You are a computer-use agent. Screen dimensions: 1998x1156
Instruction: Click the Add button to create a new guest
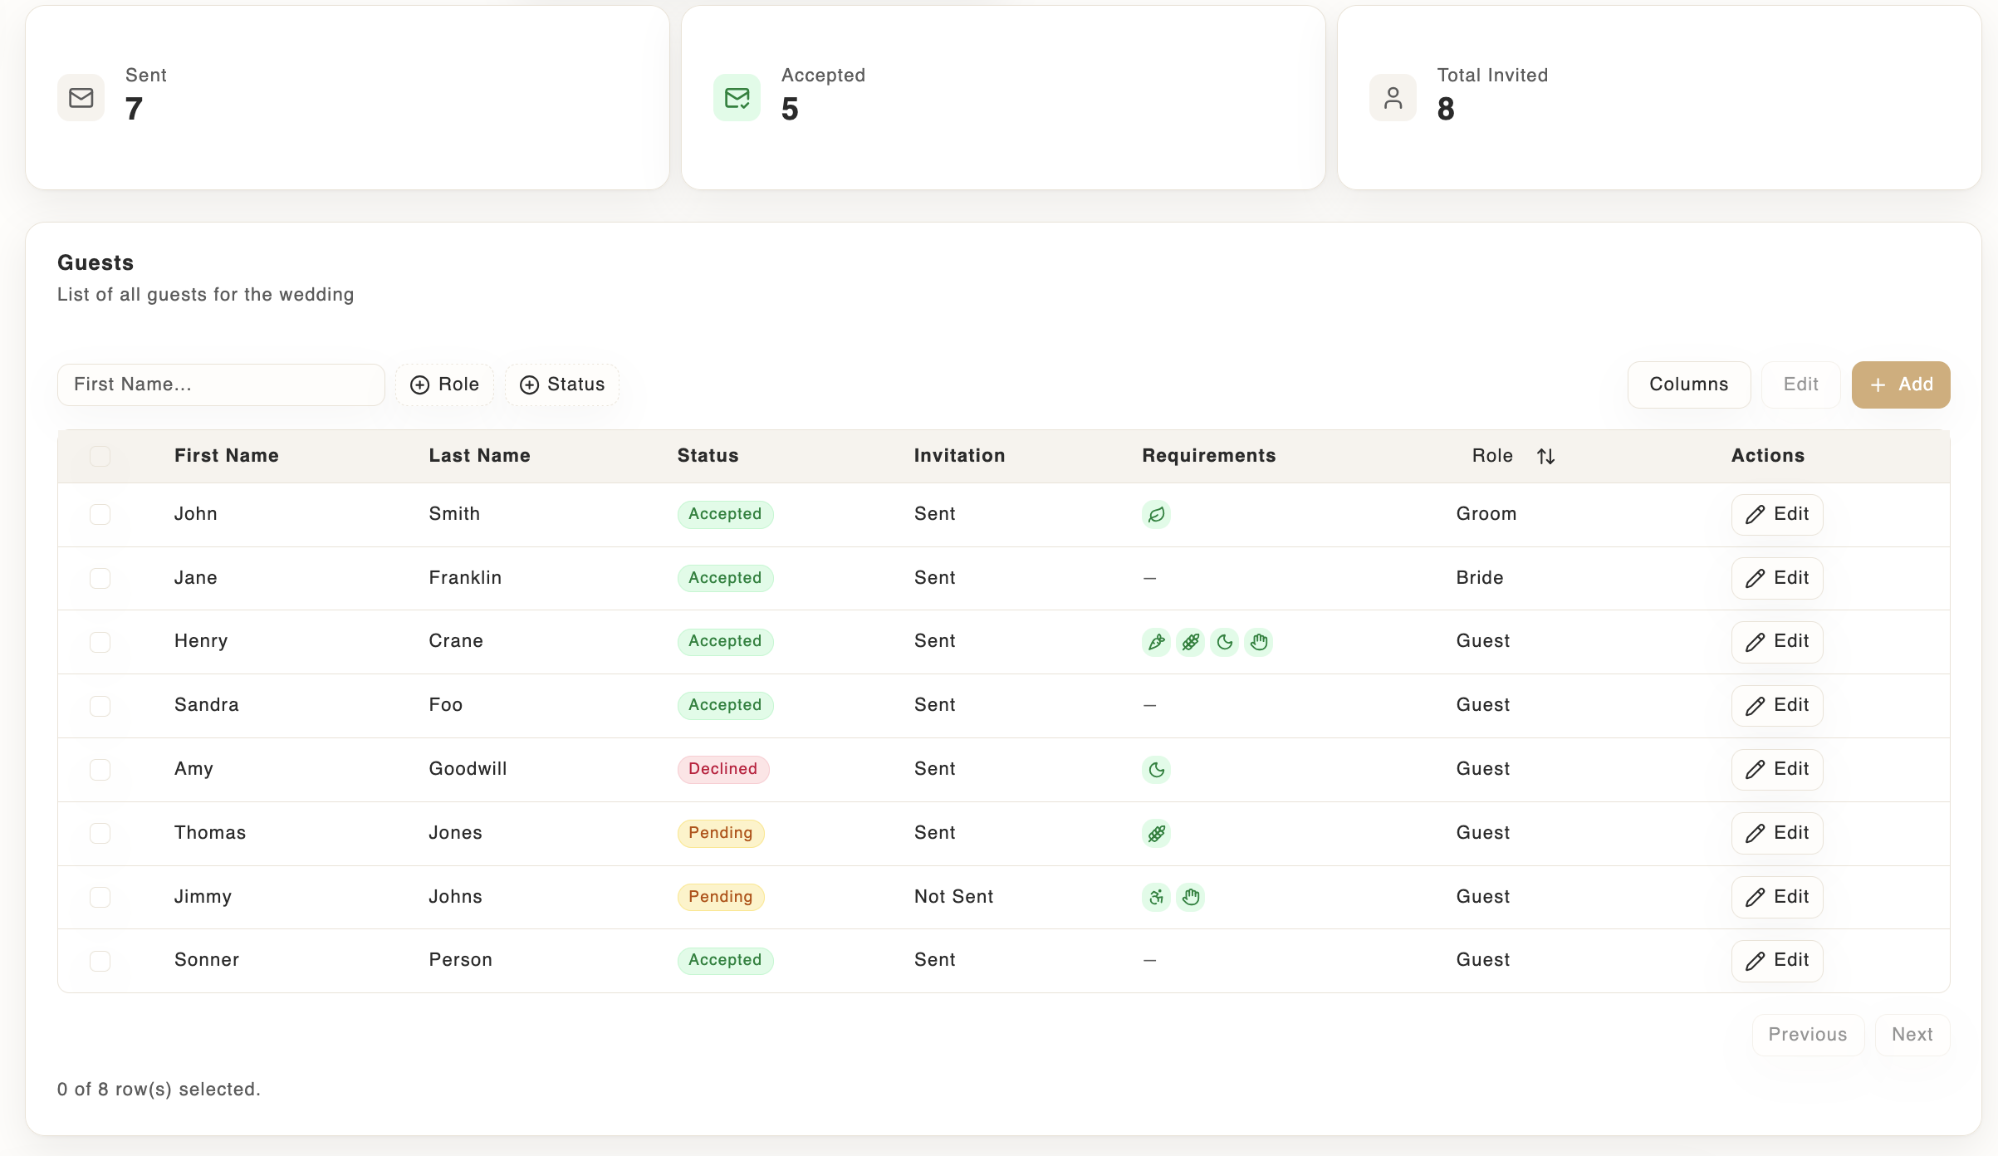tap(1900, 384)
